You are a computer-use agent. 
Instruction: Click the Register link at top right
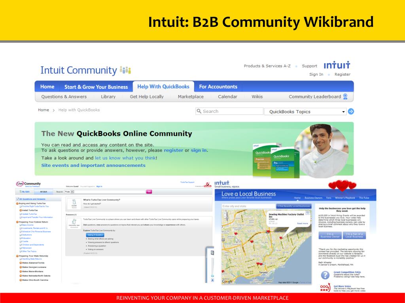343,74
